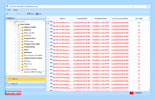
Task: Sort by the Created Date column header
Action: 81,18
